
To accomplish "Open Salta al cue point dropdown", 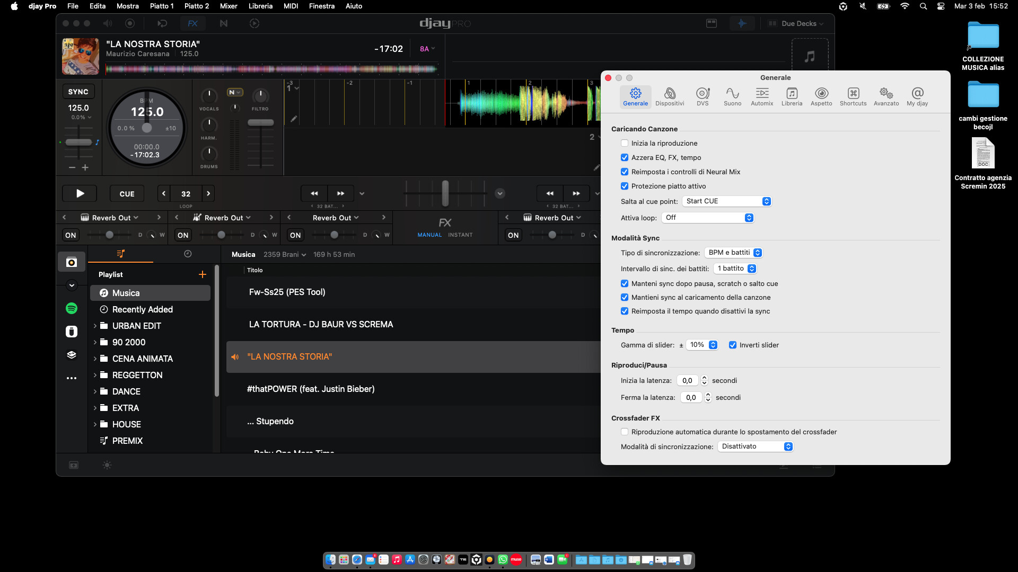I will coord(727,201).
